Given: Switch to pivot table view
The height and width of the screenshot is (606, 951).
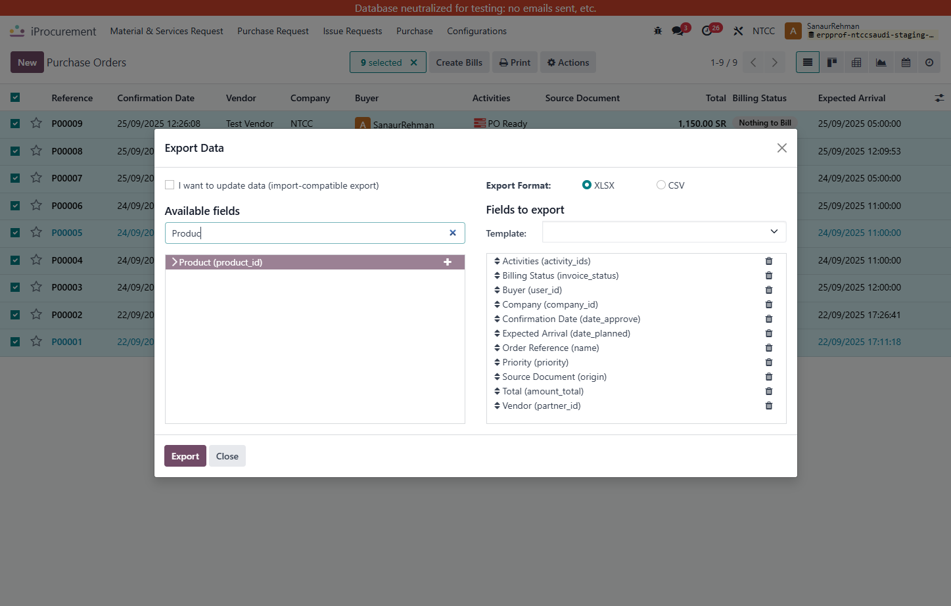Looking at the screenshot, I should click(x=856, y=62).
